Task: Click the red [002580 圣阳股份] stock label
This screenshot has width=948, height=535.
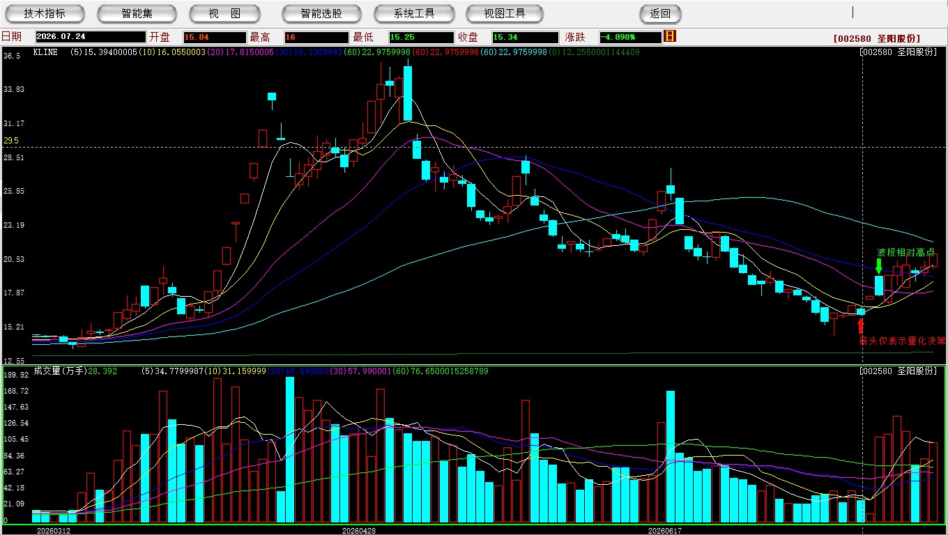Action: click(x=877, y=39)
